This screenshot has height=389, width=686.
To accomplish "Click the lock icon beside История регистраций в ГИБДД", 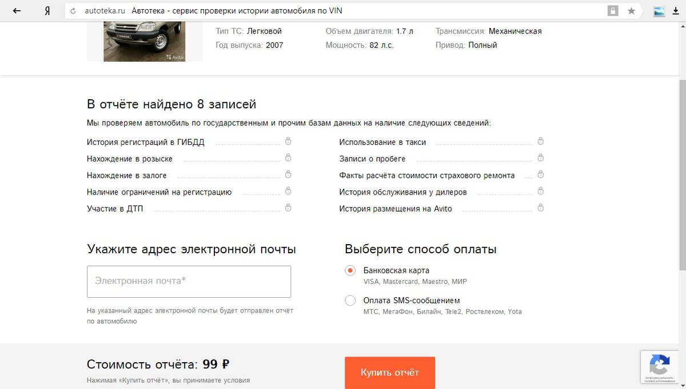I will [288, 141].
